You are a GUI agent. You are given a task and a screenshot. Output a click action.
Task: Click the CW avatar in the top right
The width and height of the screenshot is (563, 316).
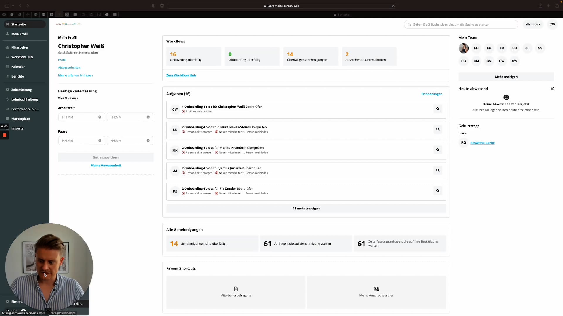[552, 24]
